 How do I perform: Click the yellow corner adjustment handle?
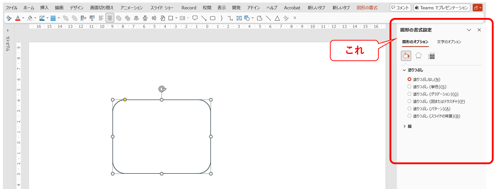125,100
